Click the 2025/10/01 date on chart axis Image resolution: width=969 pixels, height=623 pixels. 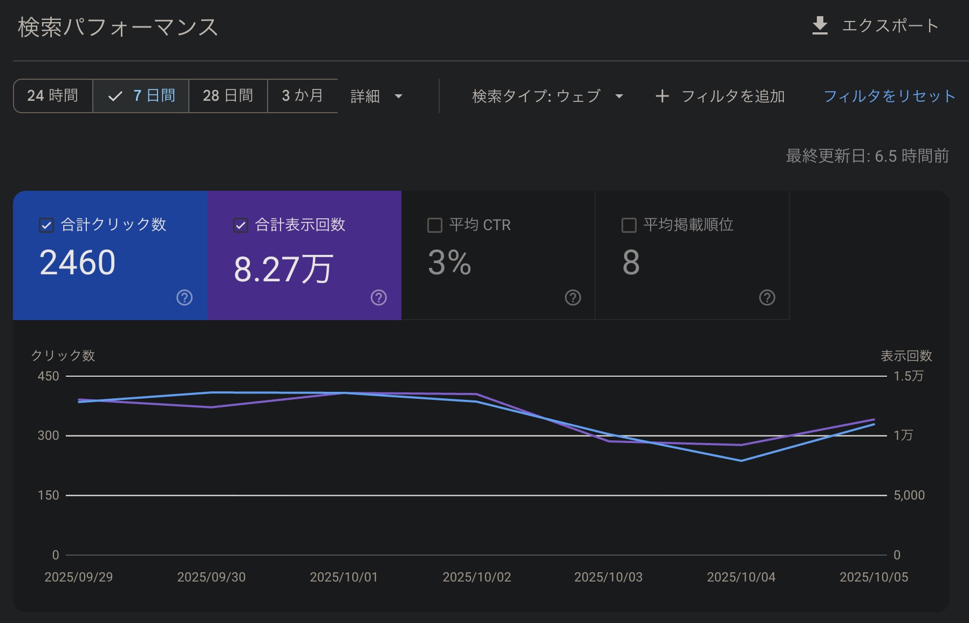click(x=344, y=577)
